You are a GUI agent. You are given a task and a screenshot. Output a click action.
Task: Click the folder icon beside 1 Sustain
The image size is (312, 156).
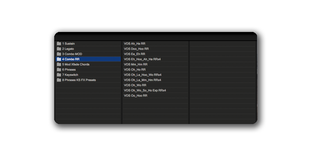pyautogui.click(x=59, y=44)
